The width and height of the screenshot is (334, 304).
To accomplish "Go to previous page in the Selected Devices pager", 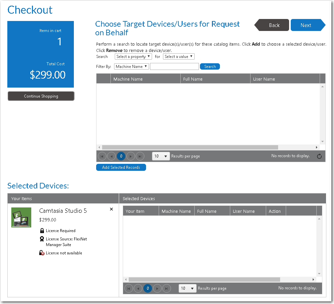I will point(138,288).
